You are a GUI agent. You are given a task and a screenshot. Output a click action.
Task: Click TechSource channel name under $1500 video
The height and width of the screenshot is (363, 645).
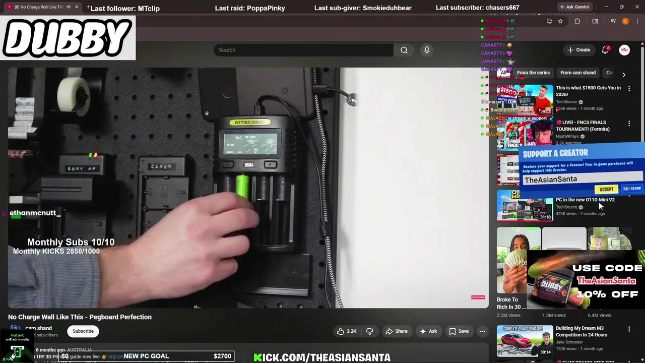(x=566, y=102)
